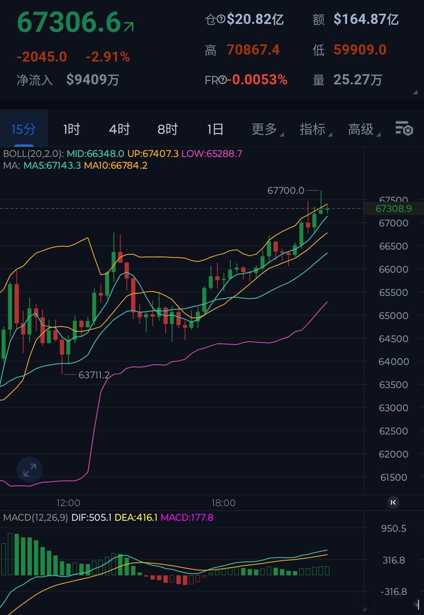The width and height of the screenshot is (424, 615).
Task: Tap the 63711.2 low marker label
Action: (94, 375)
